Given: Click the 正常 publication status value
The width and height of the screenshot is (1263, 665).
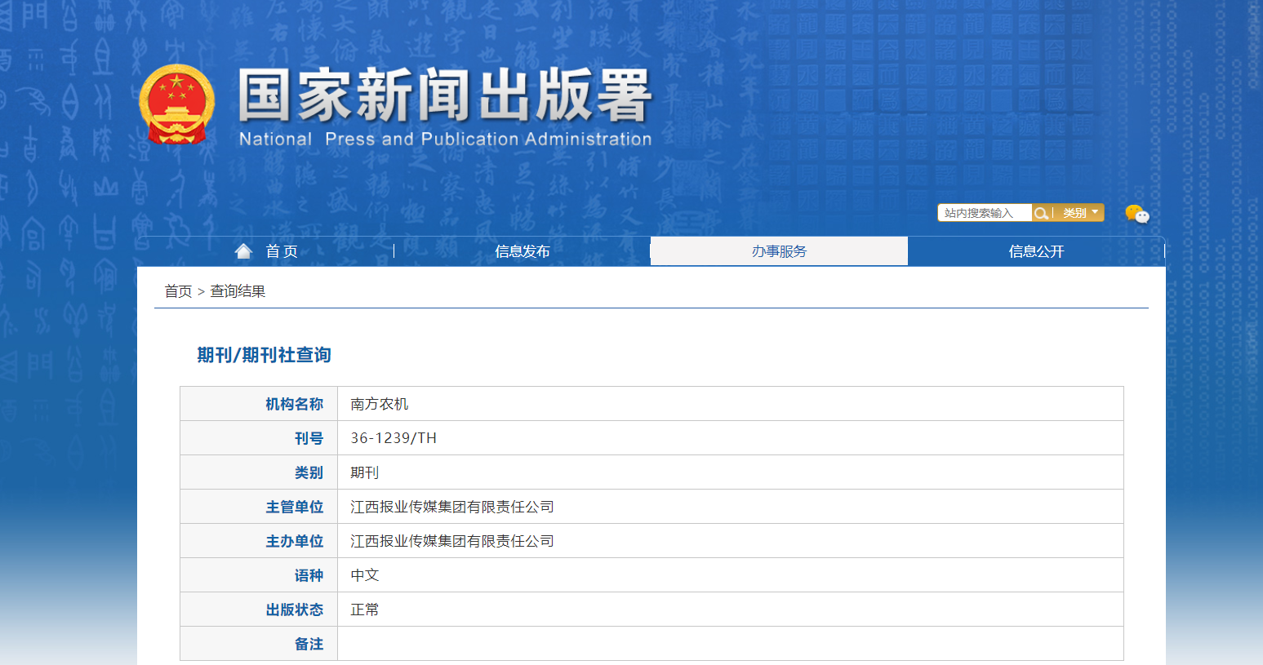Looking at the screenshot, I should point(365,610).
